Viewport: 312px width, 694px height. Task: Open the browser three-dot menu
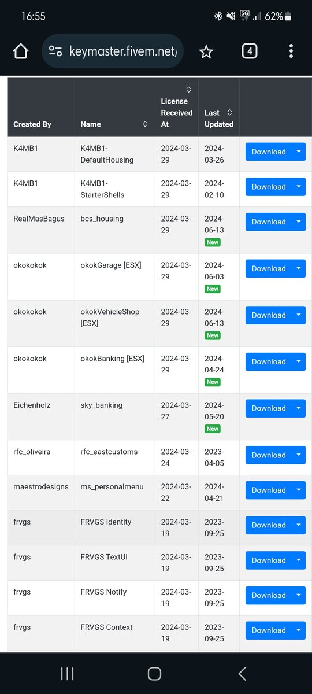coord(291,51)
